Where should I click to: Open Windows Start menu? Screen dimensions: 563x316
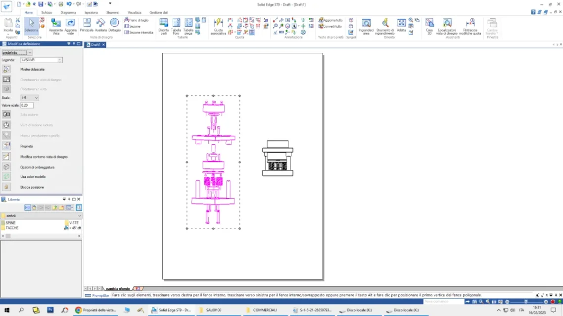7,310
